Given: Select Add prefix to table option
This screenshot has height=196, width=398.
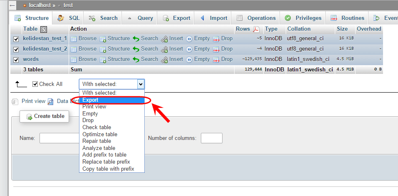Looking at the screenshot, I should pyautogui.click(x=112, y=154).
